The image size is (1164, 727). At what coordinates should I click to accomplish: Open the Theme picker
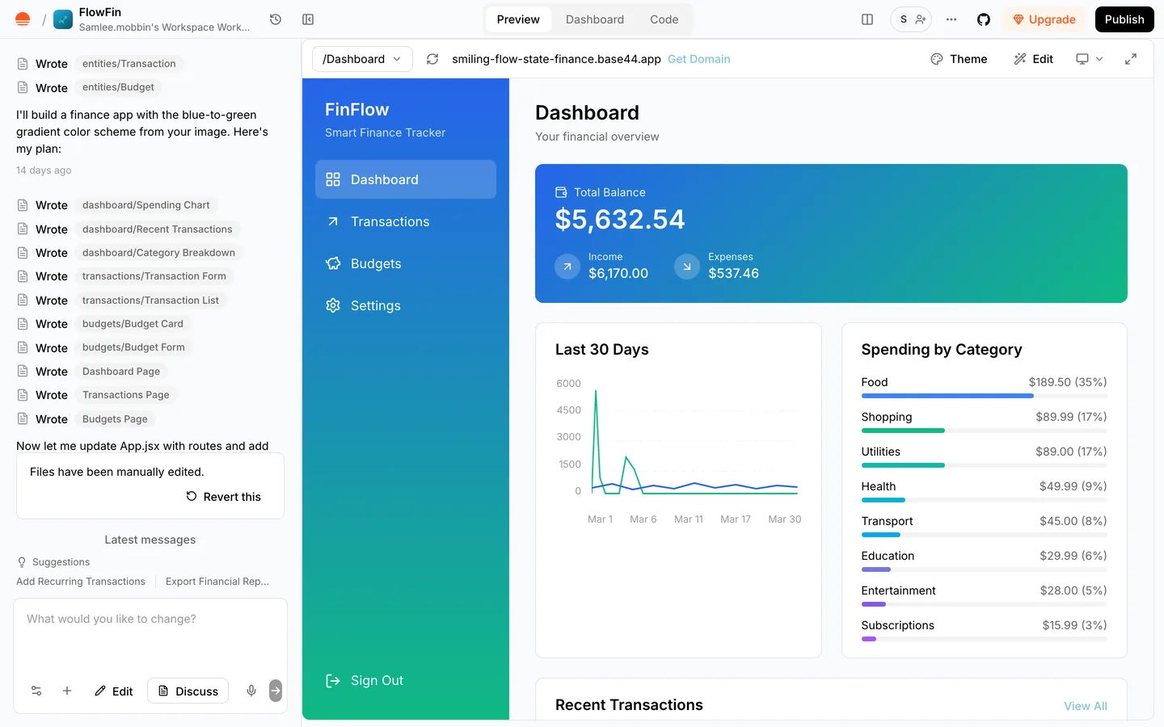[959, 59]
